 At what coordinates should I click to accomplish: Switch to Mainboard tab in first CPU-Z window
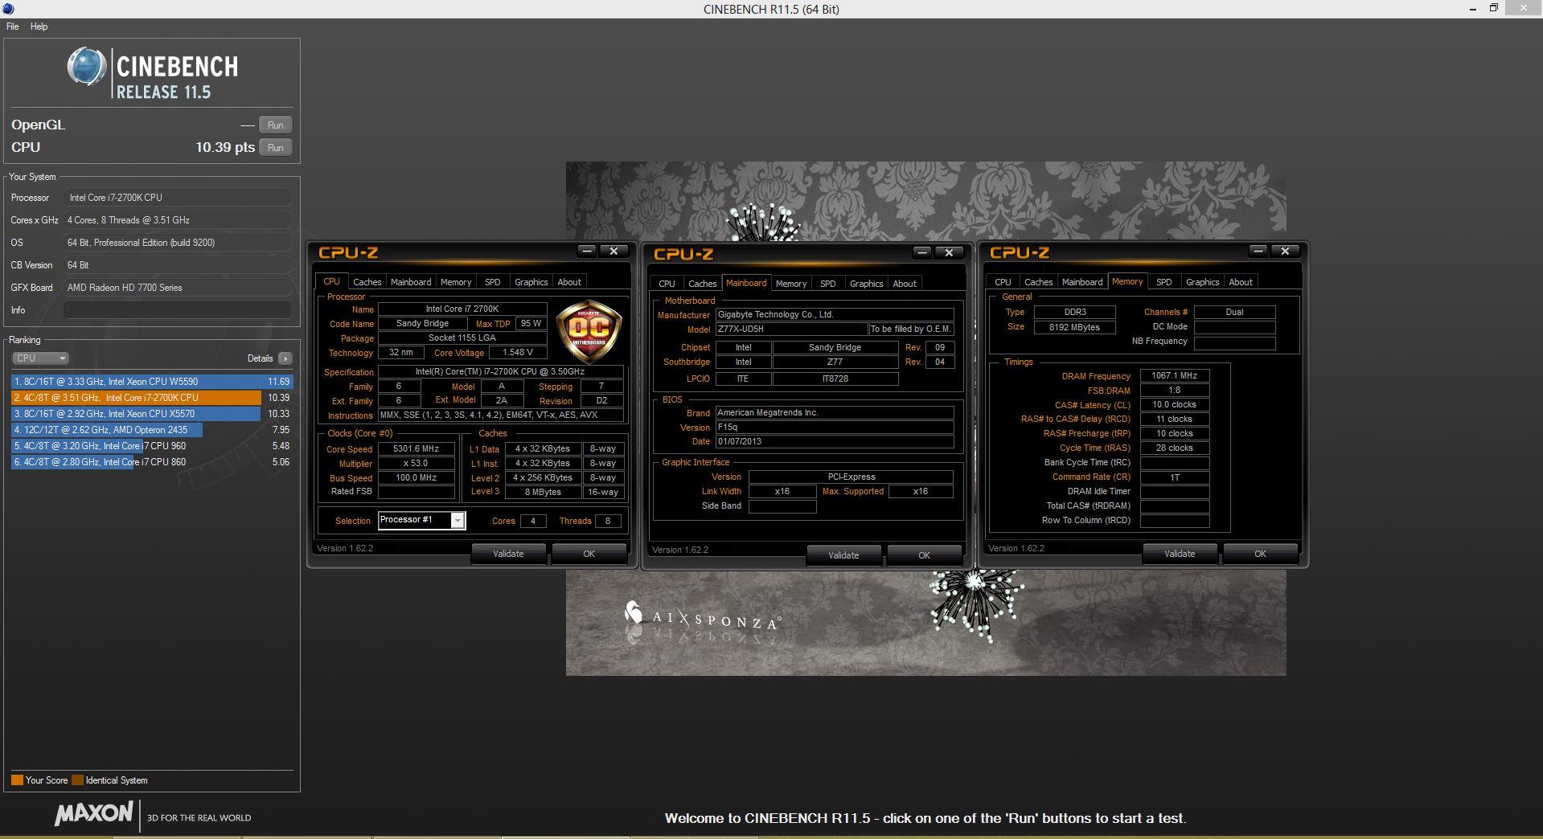tap(411, 282)
